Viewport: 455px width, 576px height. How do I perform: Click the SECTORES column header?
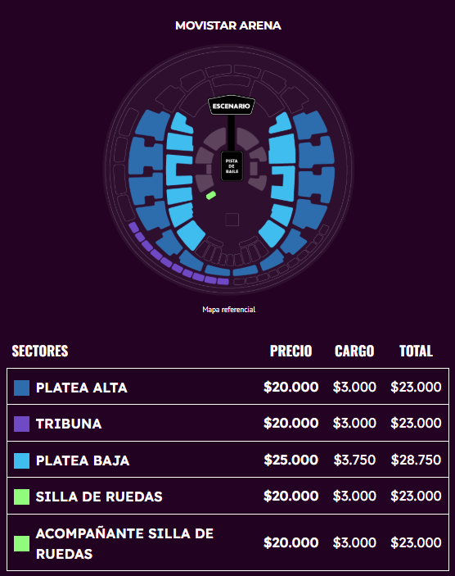[40, 351]
